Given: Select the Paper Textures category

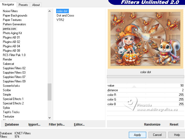Looking at the screenshot, I should click(x=12, y=20).
